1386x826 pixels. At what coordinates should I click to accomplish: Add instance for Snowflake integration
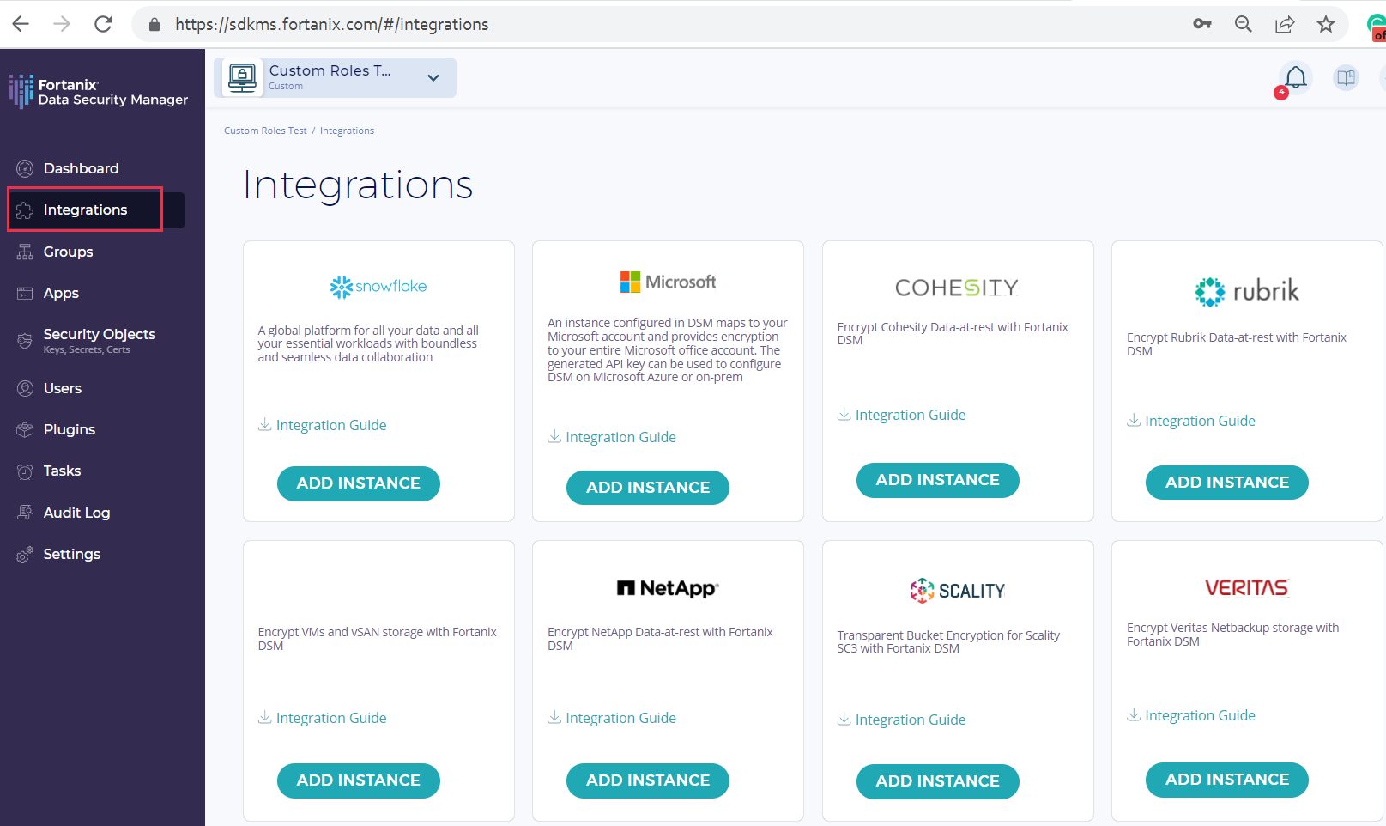[358, 483]
